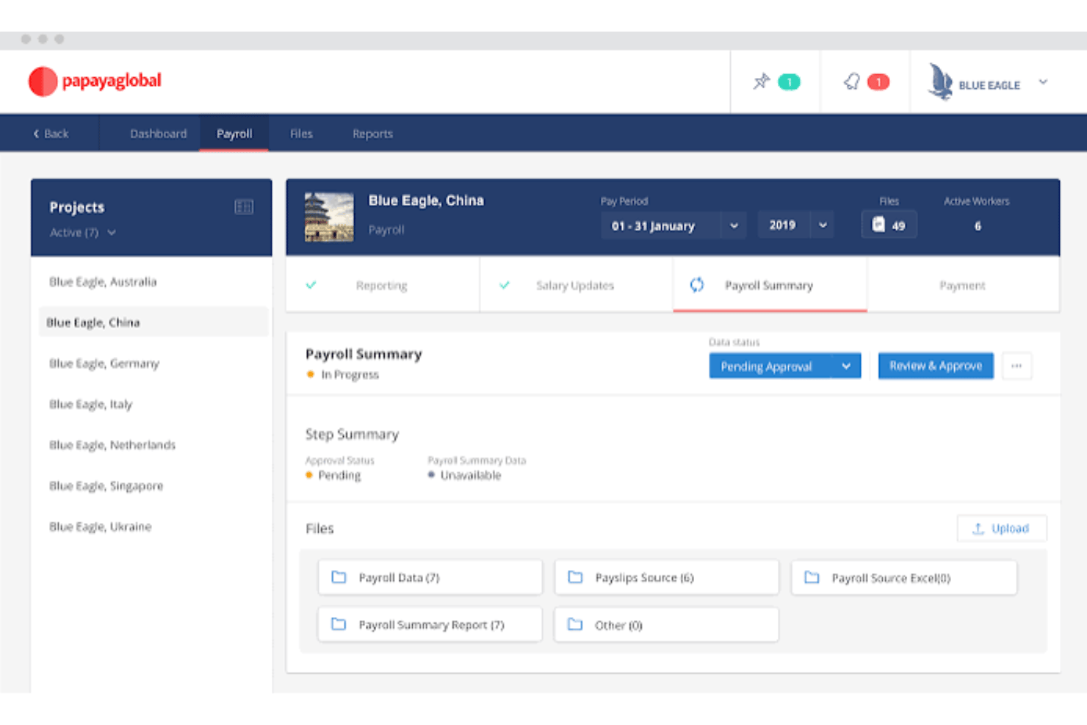The width and height of the screenshot is (1087, 725).
Task: Select the Payment step tab
Action: click(x=963, y=285)
